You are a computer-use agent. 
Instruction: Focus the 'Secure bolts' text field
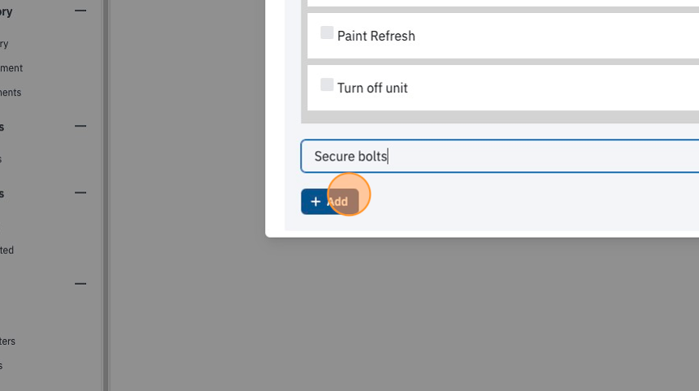coord(500,156)
